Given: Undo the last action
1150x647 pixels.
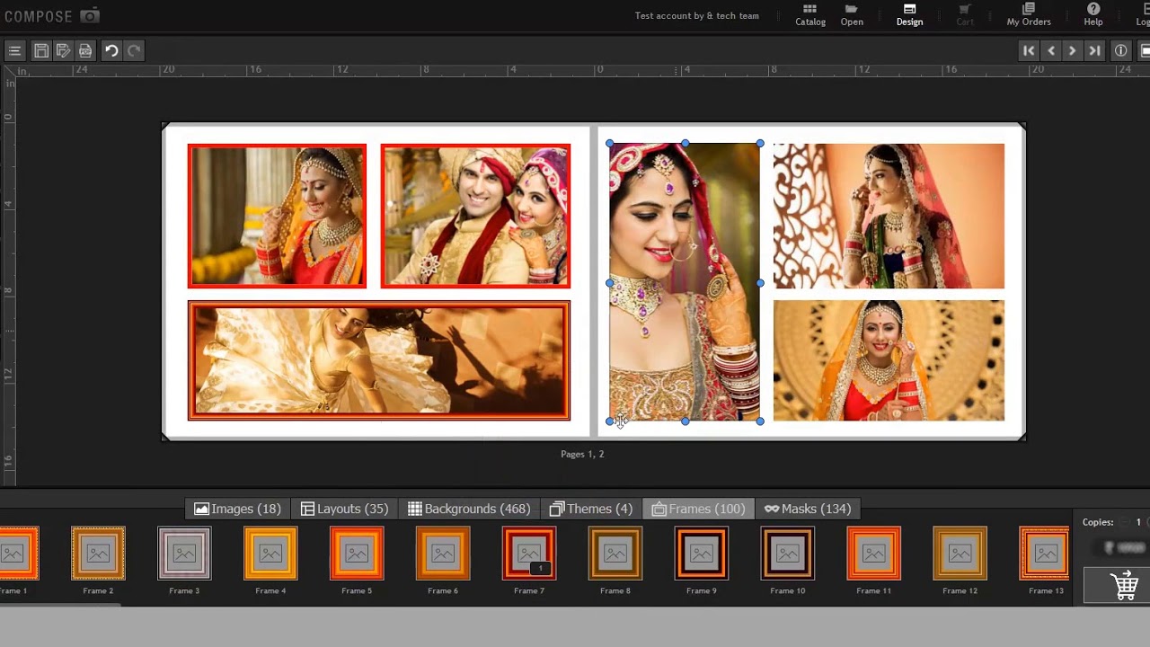Looking at the screenshot, I should (x=111, y=51).
